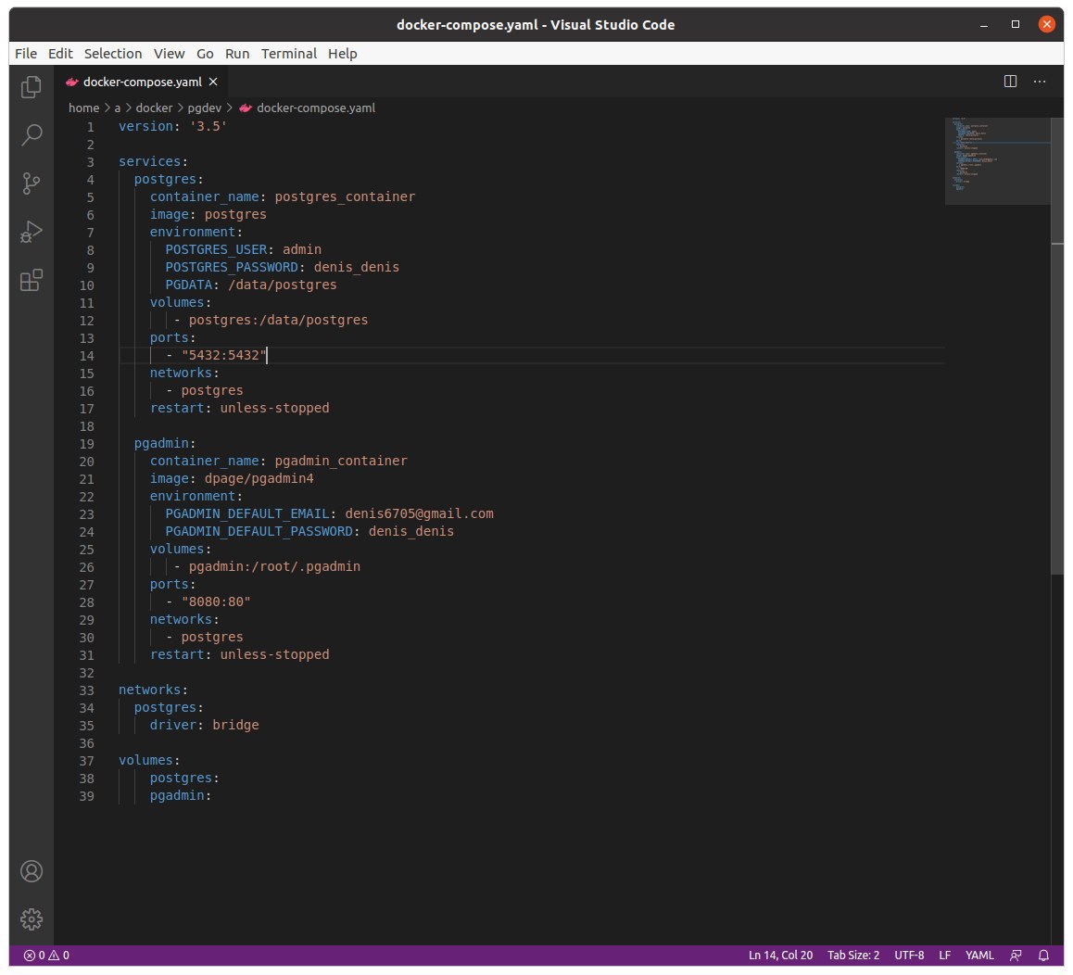
Task: Open the View menu
Action: coord(169,54)
